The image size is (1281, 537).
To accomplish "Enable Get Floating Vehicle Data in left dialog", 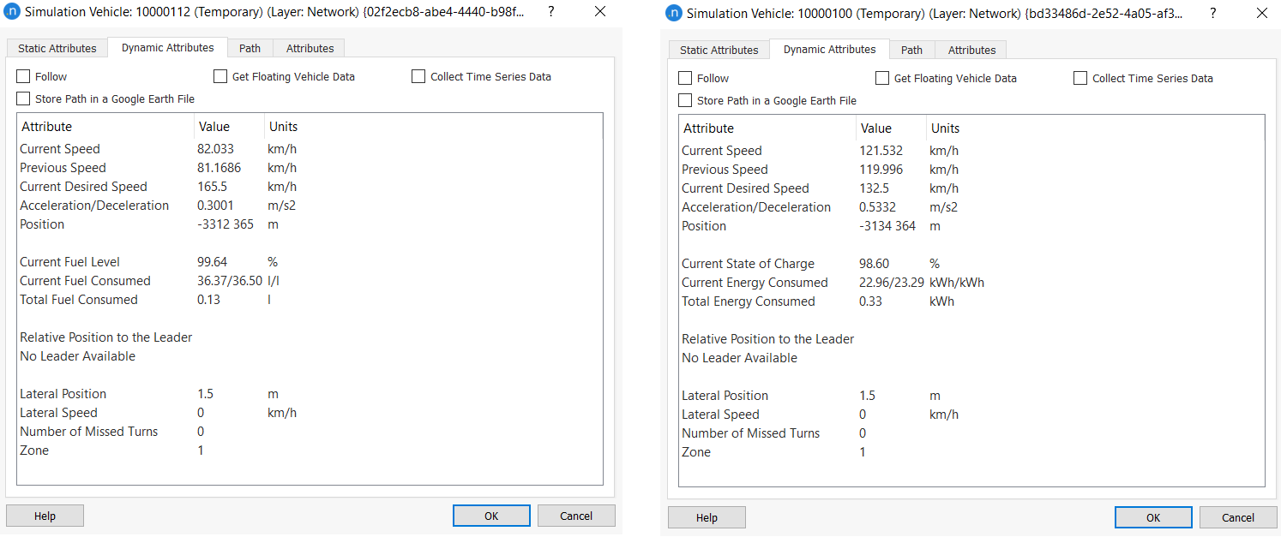I will click(x=220, y=77).
